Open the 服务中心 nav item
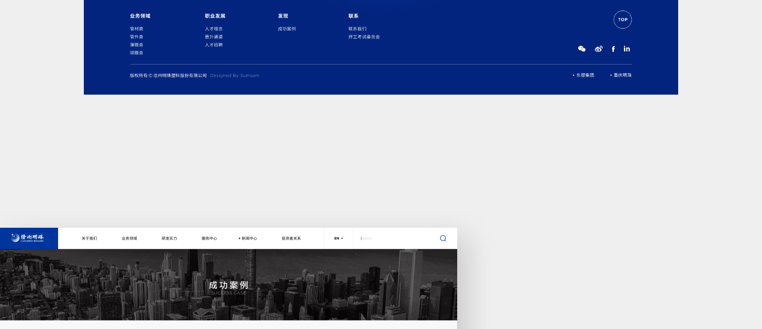This screenshot has height=329, width=762. pos(209,238)
